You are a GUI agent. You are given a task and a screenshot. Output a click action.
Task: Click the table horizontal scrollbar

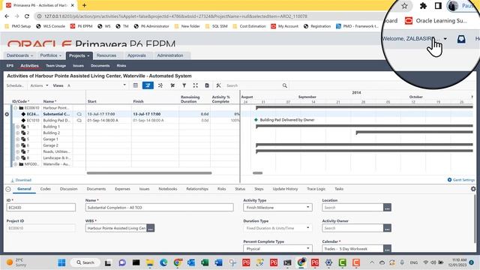point(149,173)
